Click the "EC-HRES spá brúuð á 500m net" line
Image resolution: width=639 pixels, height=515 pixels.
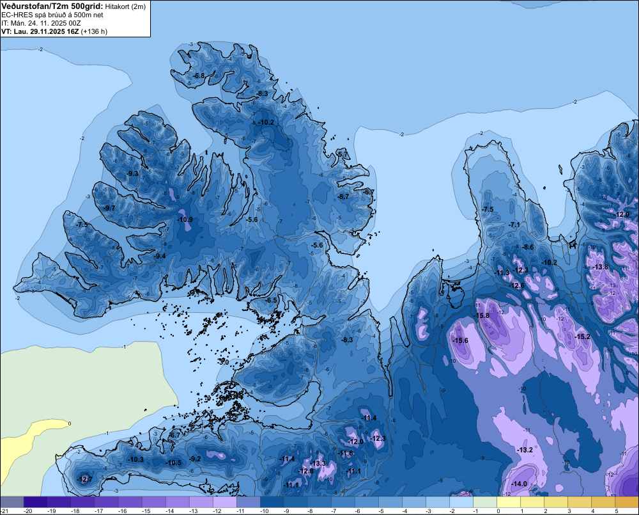pos(52,15)
